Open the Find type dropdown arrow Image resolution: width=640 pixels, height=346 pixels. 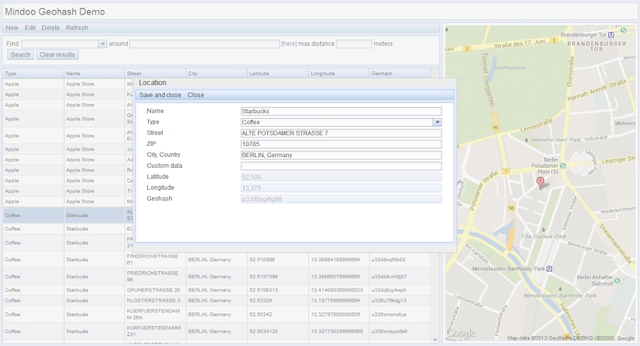coord(102,44)
